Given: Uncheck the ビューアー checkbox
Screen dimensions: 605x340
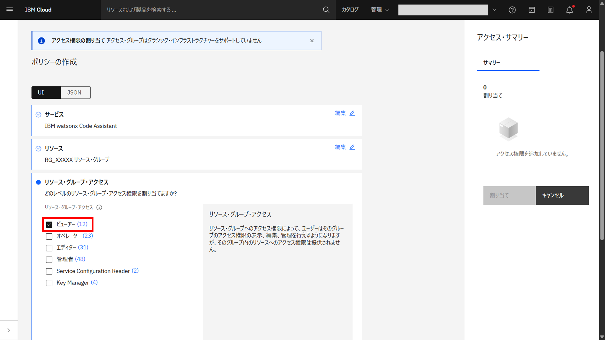Looking at the screenshot, I should coord(49,225).
